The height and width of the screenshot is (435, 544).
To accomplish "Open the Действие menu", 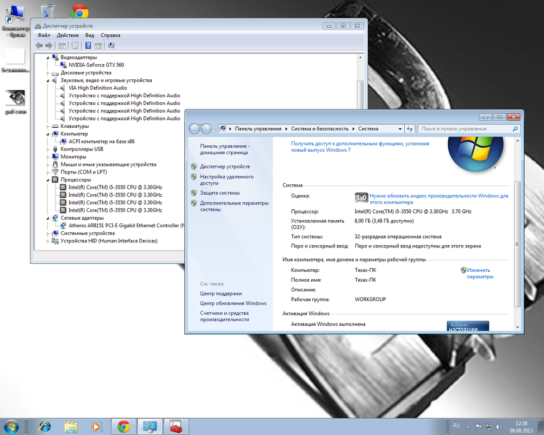I will 67,35.
